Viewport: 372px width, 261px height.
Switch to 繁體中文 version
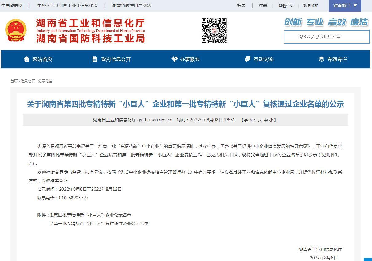[286, 6]
